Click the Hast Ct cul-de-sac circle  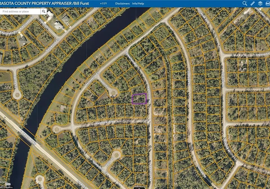113,93
